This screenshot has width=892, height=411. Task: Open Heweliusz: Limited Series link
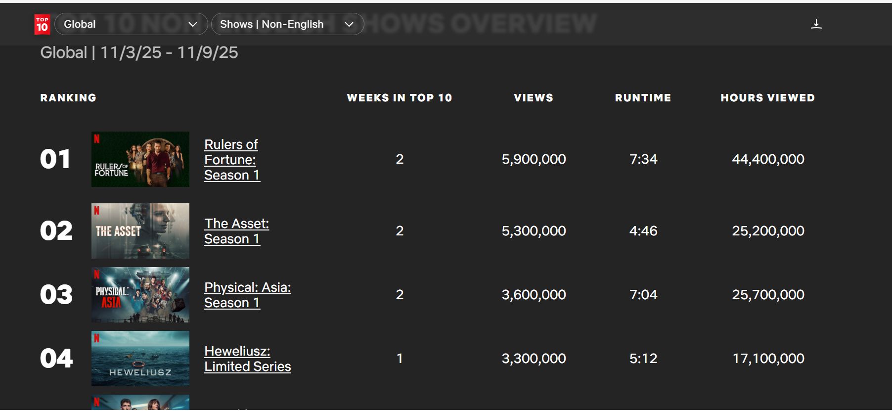247,359
